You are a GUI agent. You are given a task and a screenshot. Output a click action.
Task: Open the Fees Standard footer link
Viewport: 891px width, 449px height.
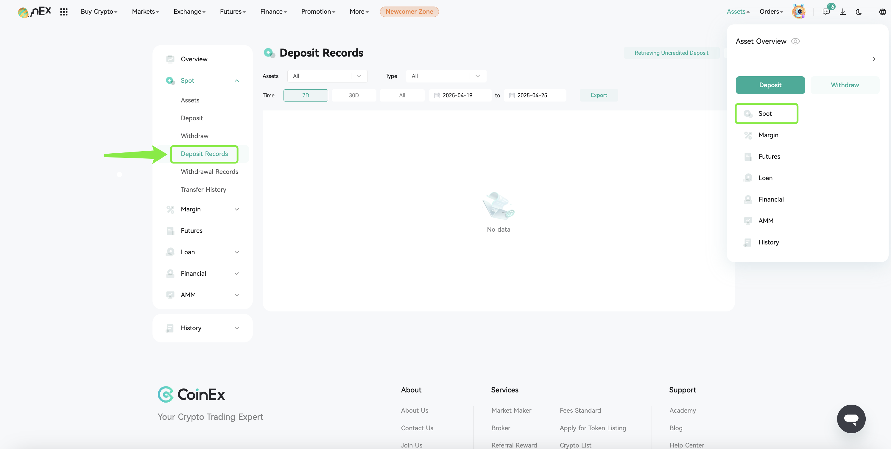[x=580, y=410]
